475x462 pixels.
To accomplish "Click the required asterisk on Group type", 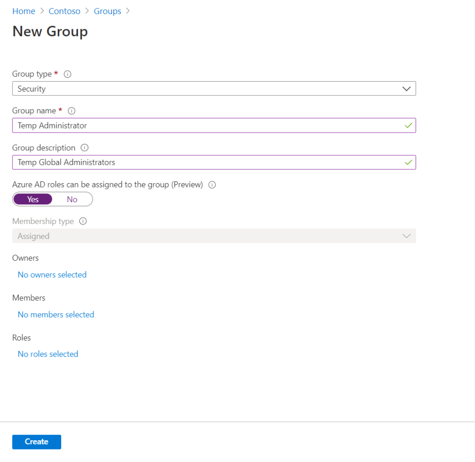I will click(57, 73).
